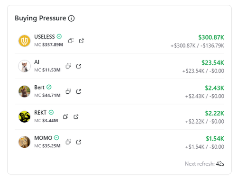Open Bert token external link
Screen dimensions: 237x178
click(79, 91)
